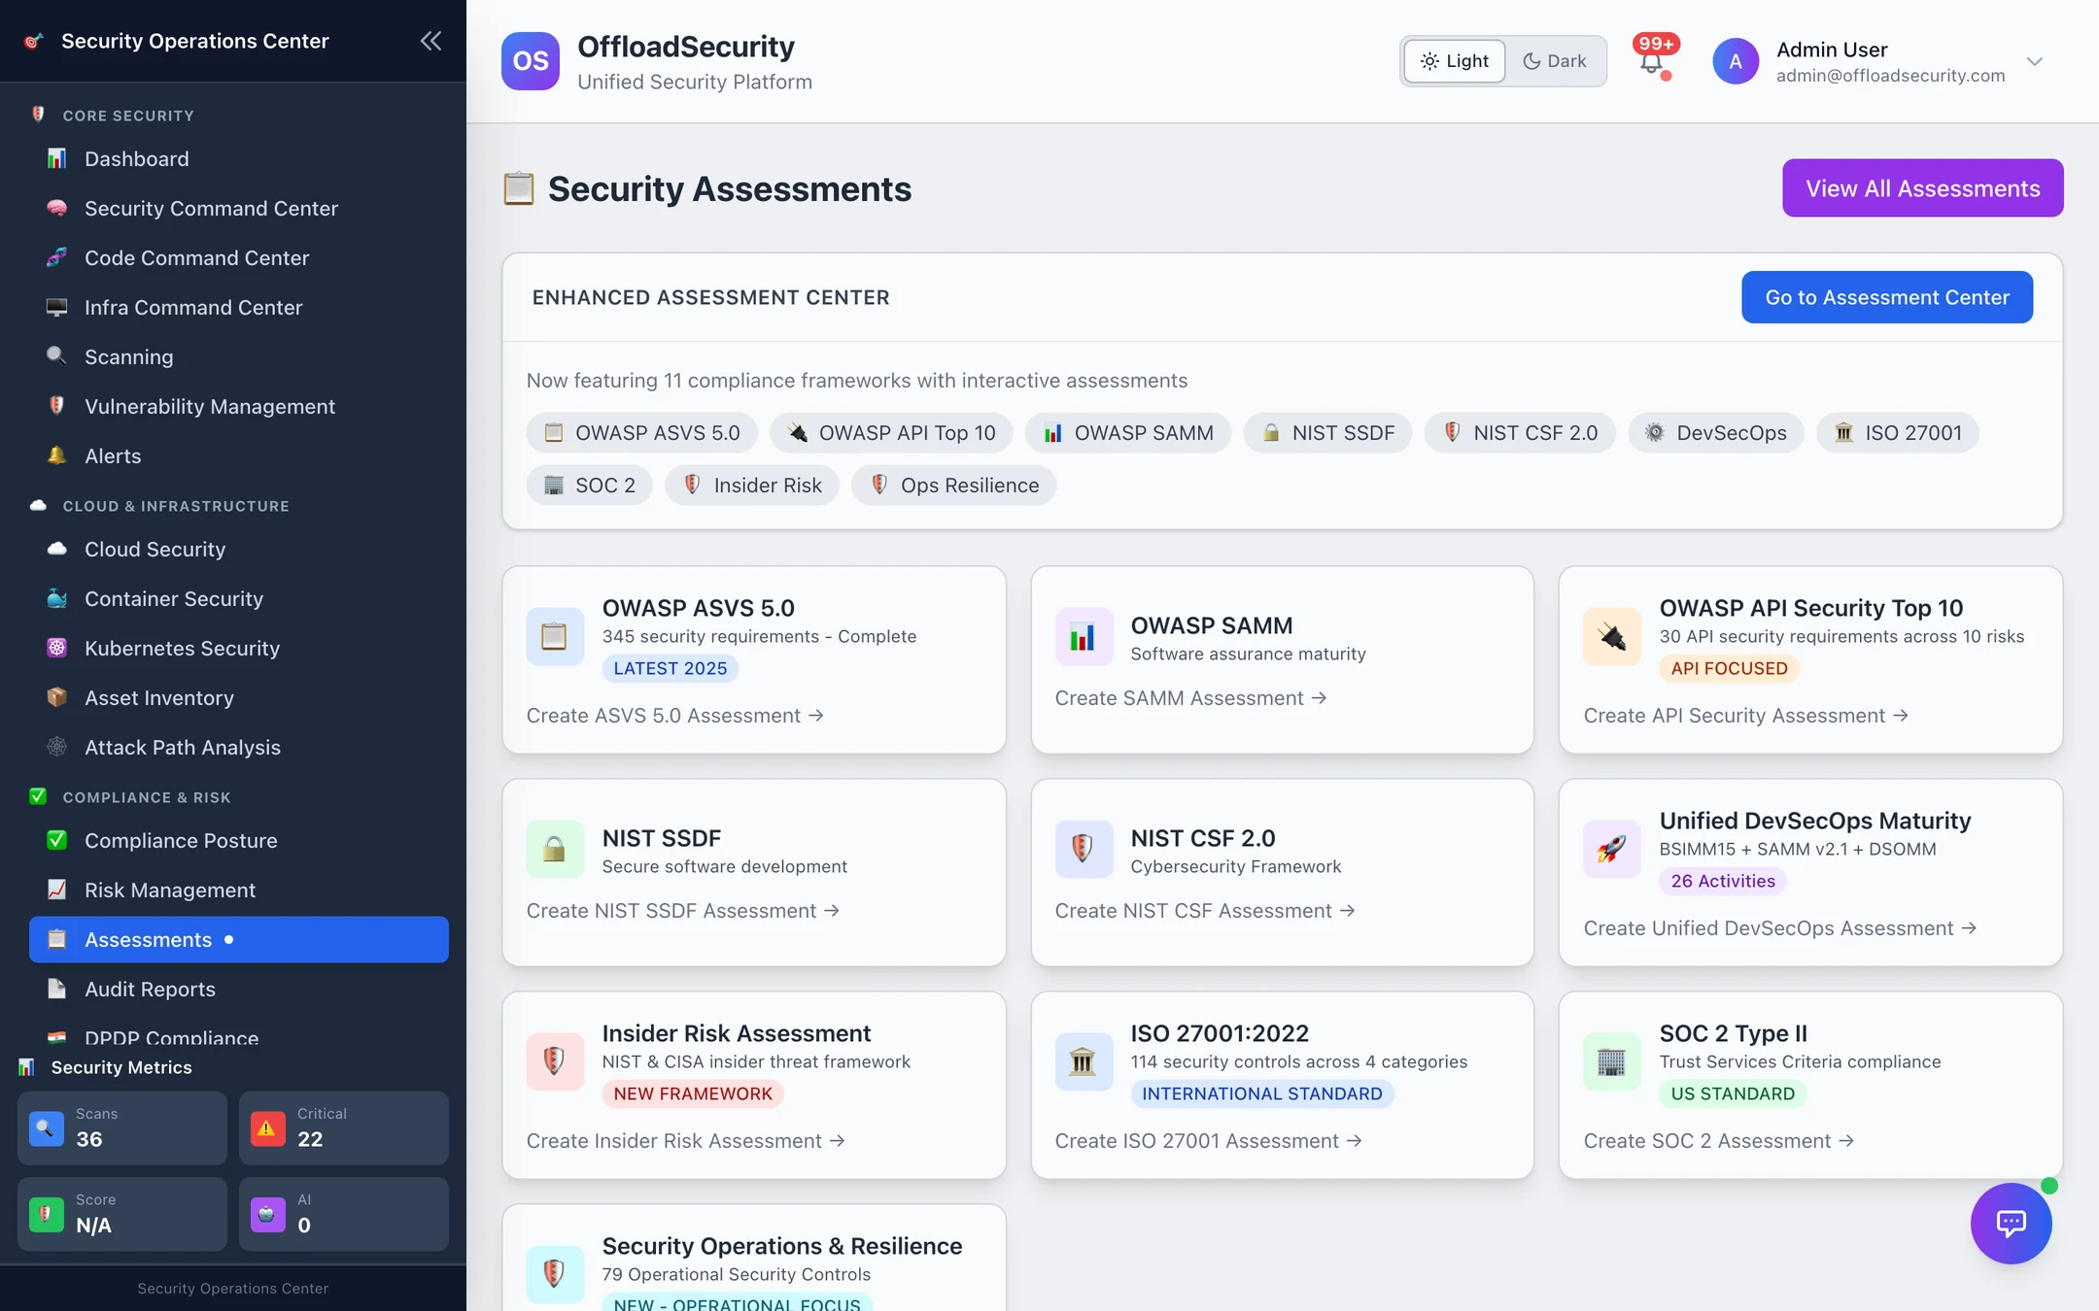Click Create ISO 27001 Assessment link
2099x1311 pixels.
click(1209, 1141)
